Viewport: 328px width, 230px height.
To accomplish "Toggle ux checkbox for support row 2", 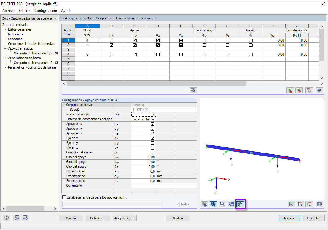I will click(x=112, y=45).
